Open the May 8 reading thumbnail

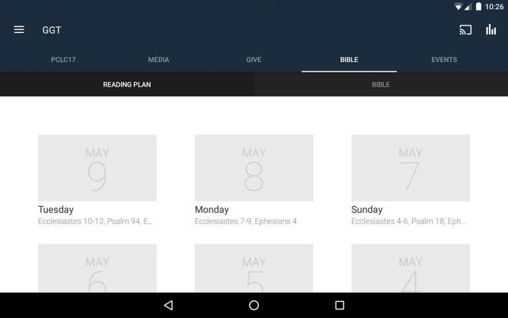coord(254,168)
